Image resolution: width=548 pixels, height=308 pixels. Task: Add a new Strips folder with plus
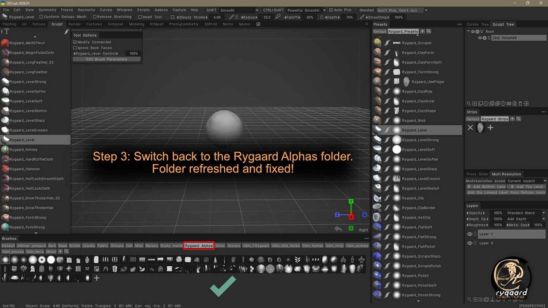(x=512, y=119)
